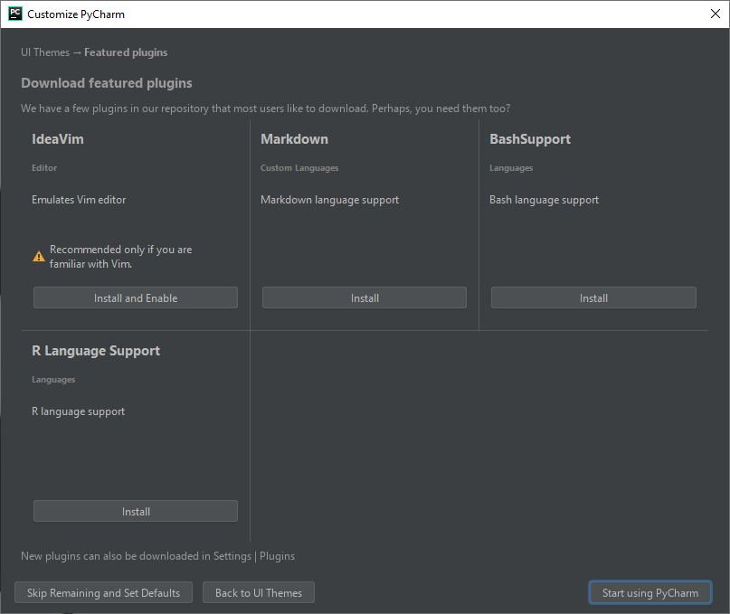730x614 pixels.
Task: Choose Skip Remaining and Set Defaults
Action: (103, 592)
